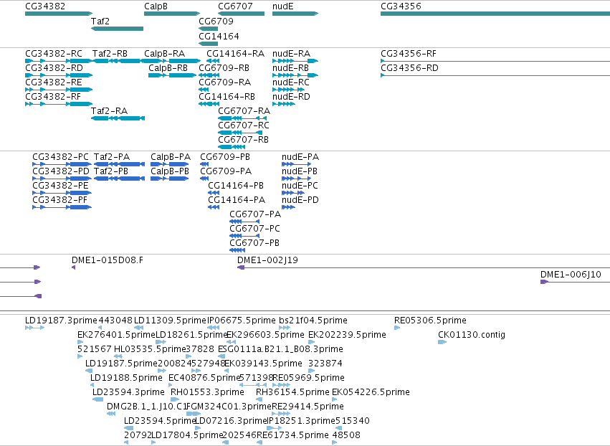This screenshot has height=446, width=610.
Task: Select protein Taf2-PB
Action: (111, 171)
